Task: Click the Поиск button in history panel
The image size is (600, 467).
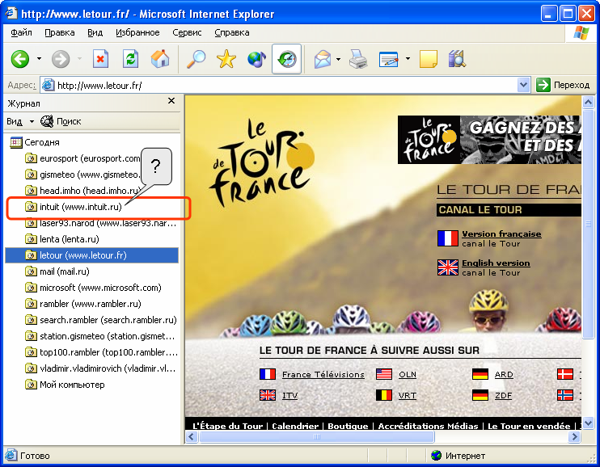Action: [x=61, y=122]
